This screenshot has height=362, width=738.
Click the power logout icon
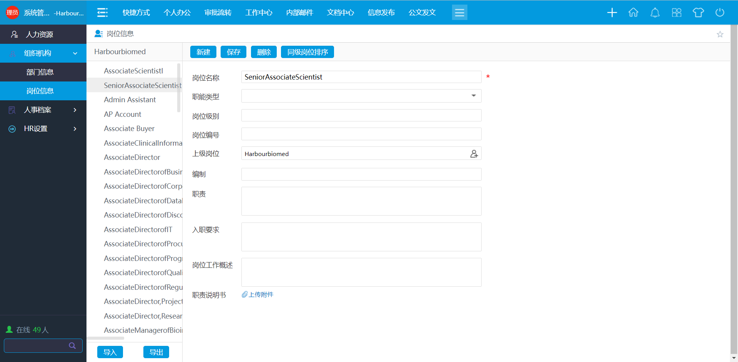(x=720, y=13)
